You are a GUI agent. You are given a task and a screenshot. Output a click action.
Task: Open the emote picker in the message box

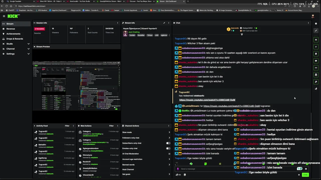tap(306, 169)
